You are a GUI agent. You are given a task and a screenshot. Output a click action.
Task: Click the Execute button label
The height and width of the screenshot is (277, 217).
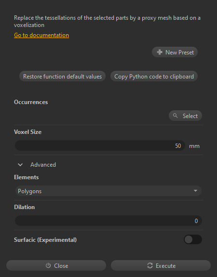click(166, 265)
